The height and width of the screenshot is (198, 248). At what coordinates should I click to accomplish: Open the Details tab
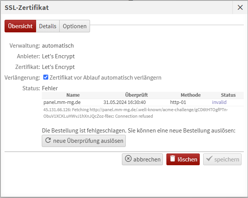47,26
